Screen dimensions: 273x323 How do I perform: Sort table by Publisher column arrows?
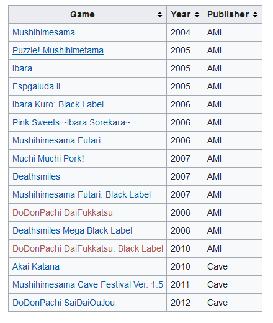255,14
